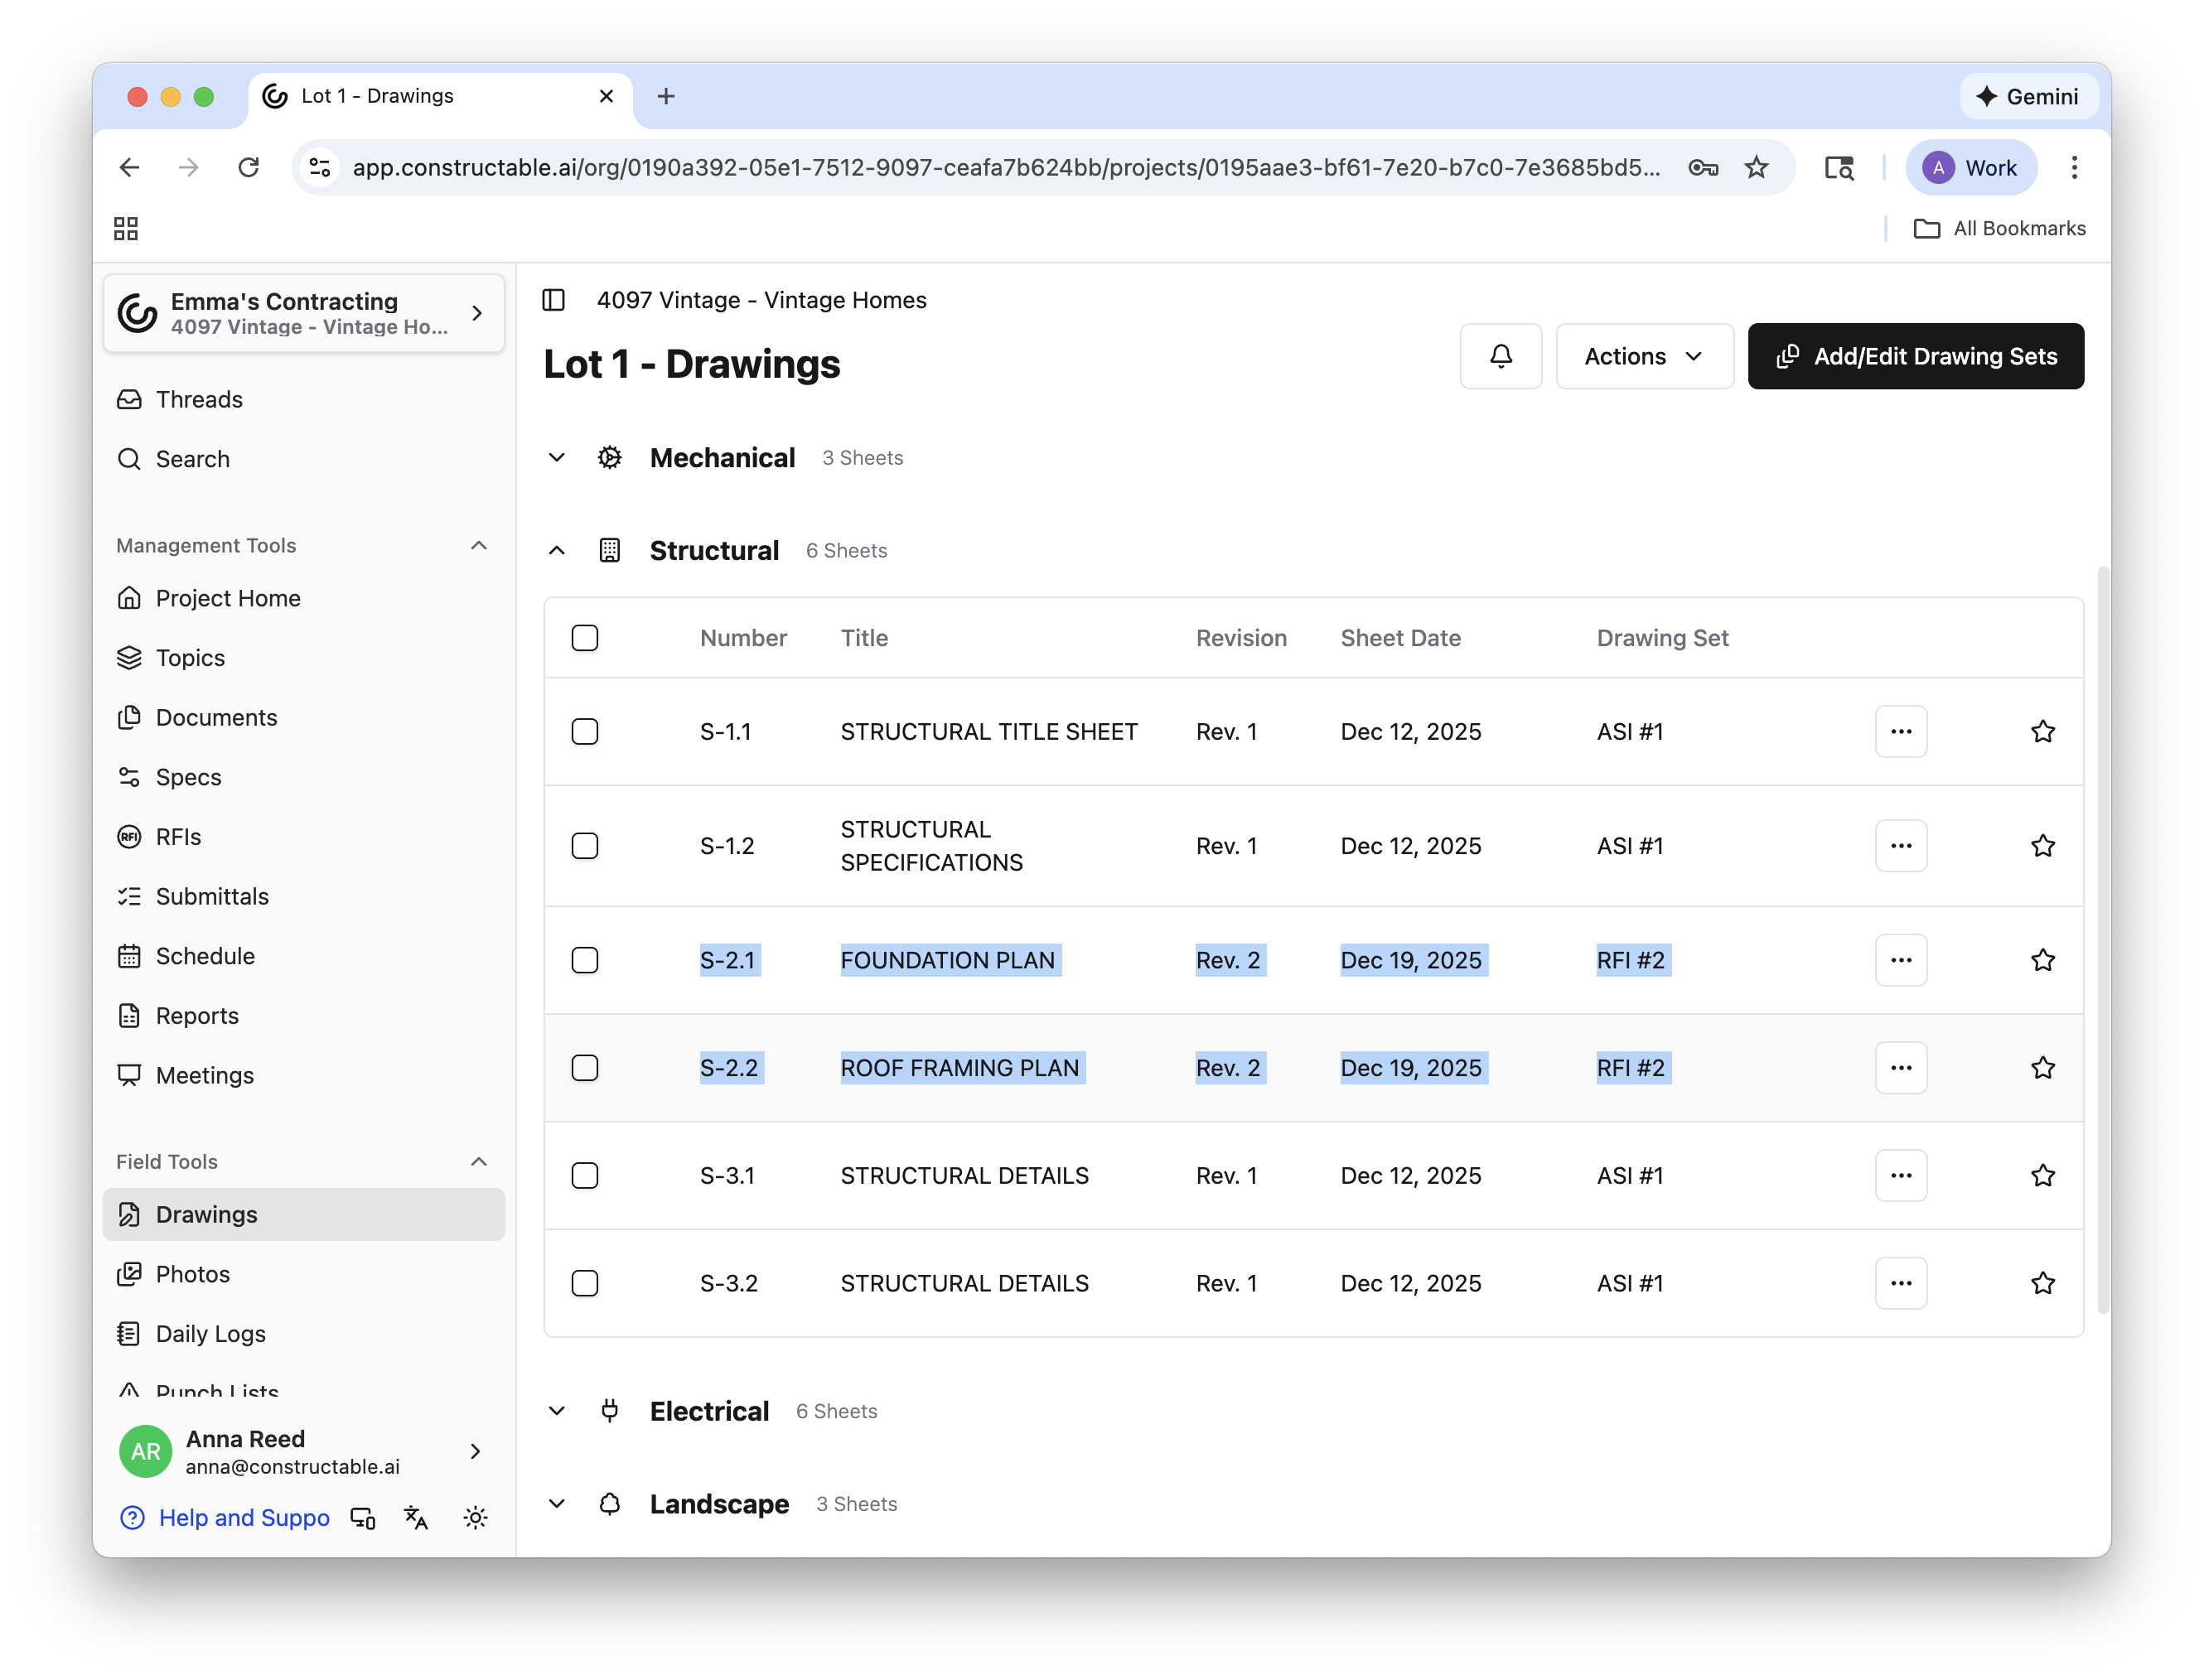Select the S-2.2 Roof Framing Plan checkbox
The image size is (2204, 1680).
585,1068
